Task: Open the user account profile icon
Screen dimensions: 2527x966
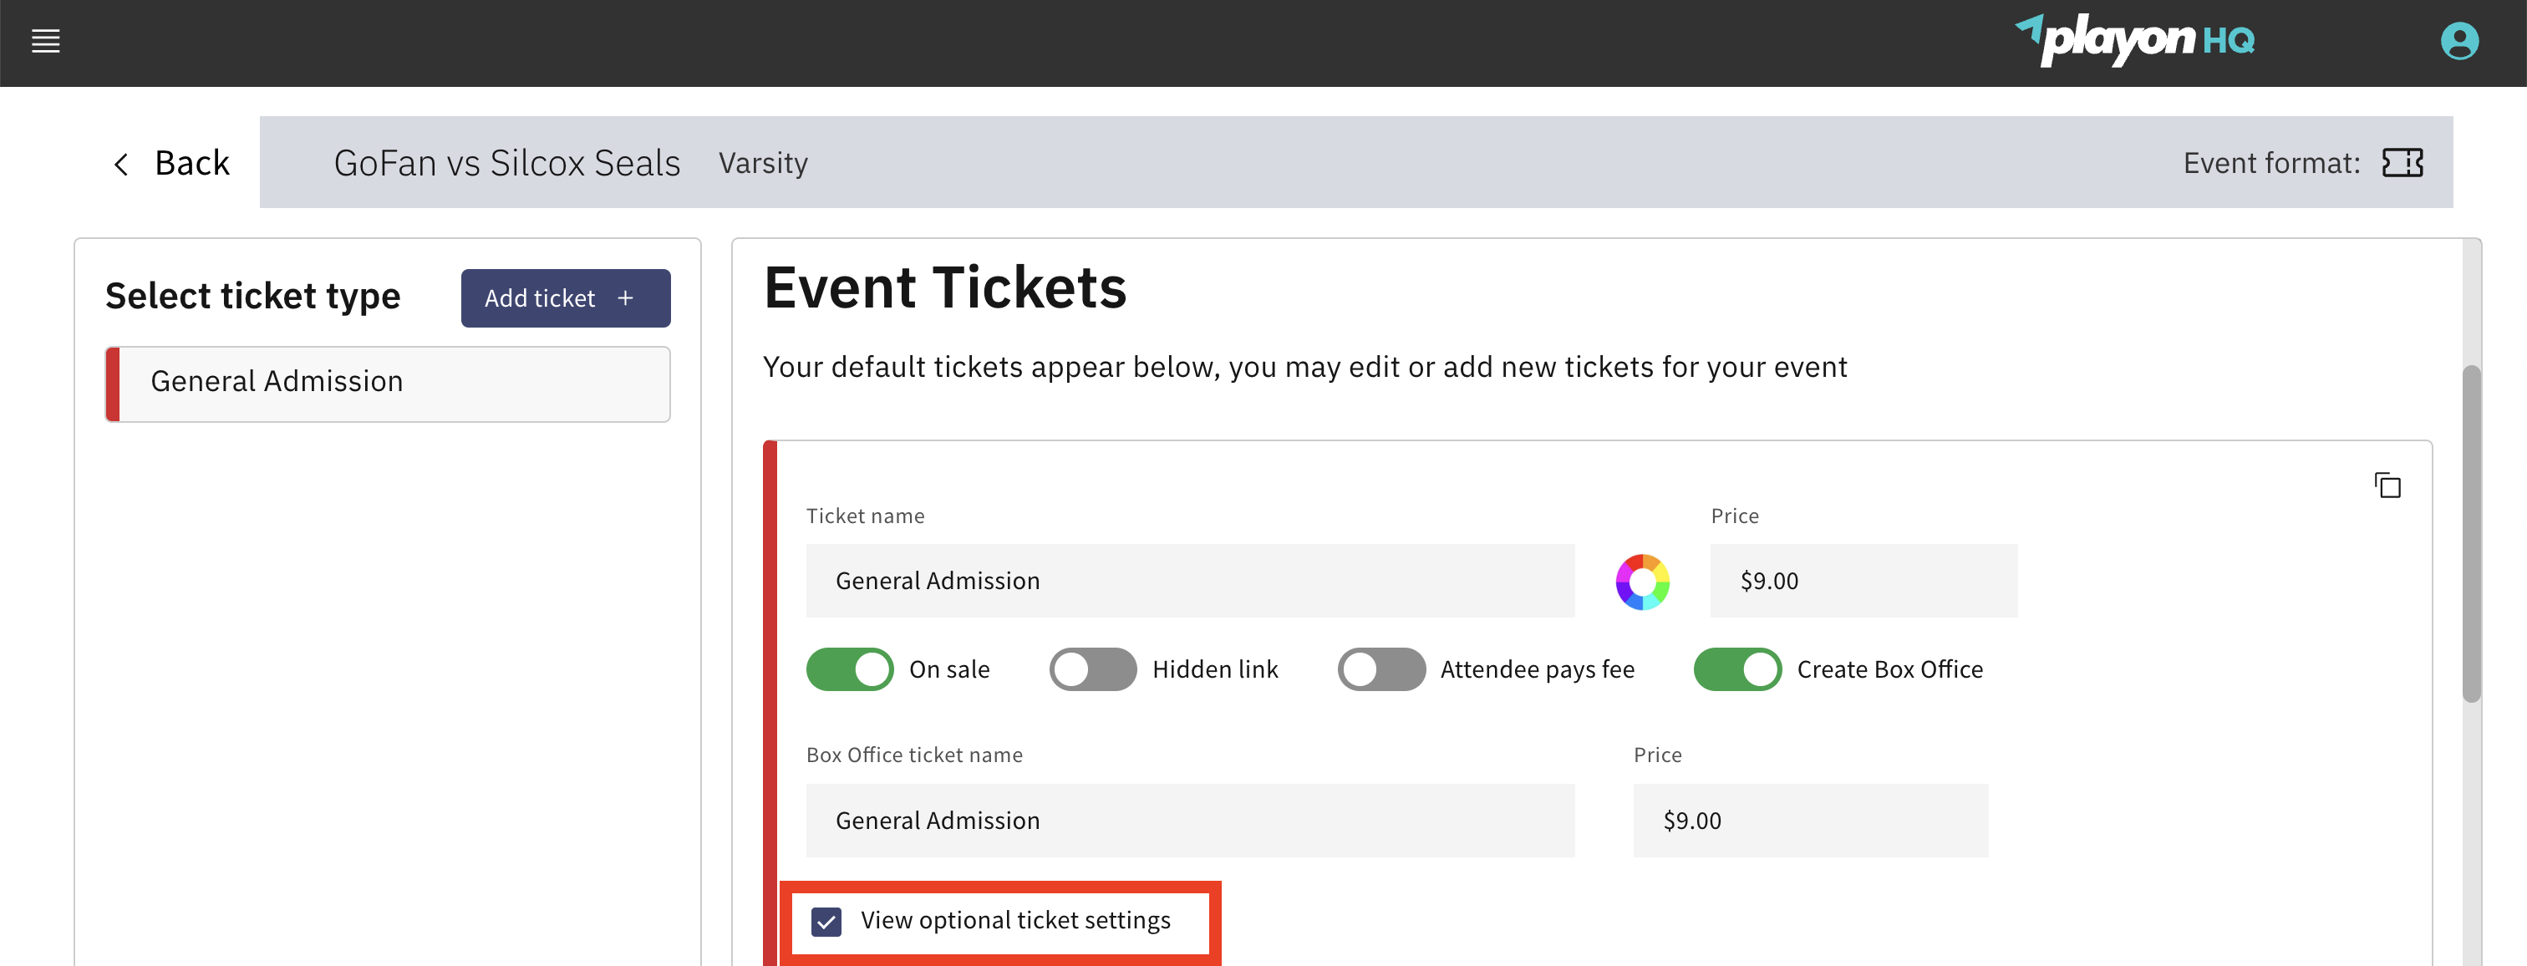Action: [2459, 41]
